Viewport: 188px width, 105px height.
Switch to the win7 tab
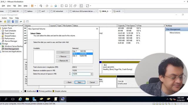pyautogui.click(x=43, y=11)
